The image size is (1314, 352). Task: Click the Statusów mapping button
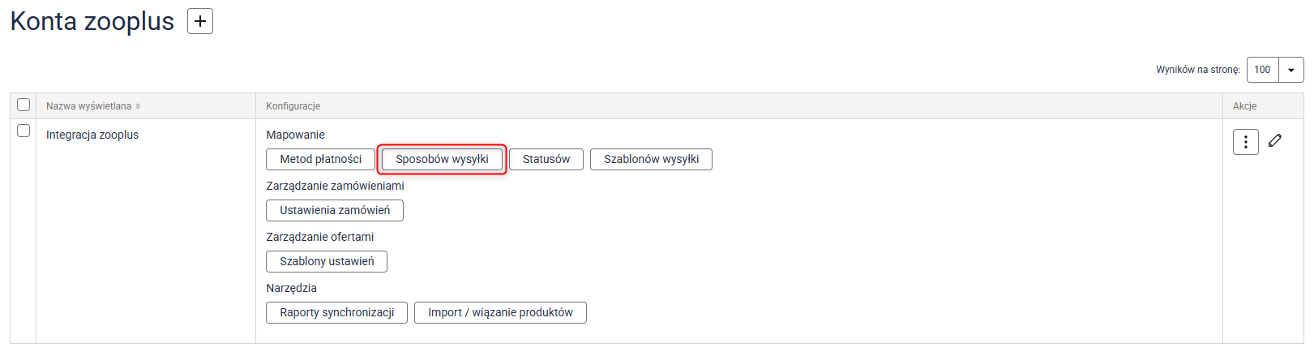[546, 159]
